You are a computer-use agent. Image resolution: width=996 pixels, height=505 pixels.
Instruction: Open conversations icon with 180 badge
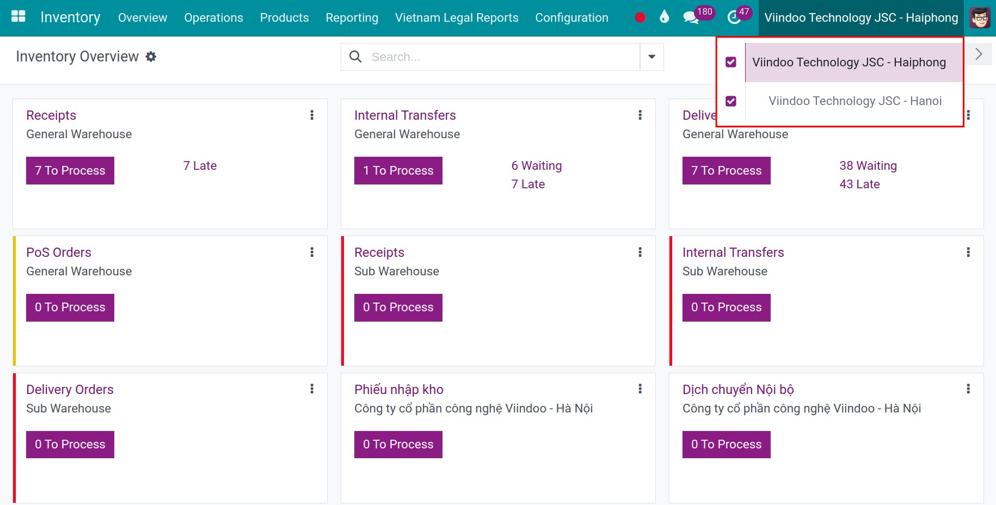(691, 17)
